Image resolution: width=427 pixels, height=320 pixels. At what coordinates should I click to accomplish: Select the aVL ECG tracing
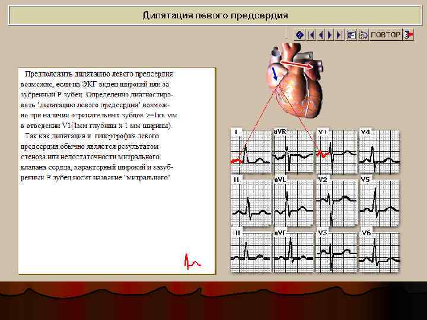(x=294, y=201)
